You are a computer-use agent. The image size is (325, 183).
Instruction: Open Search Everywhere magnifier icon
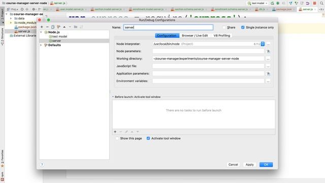click(x=321, y=3)
